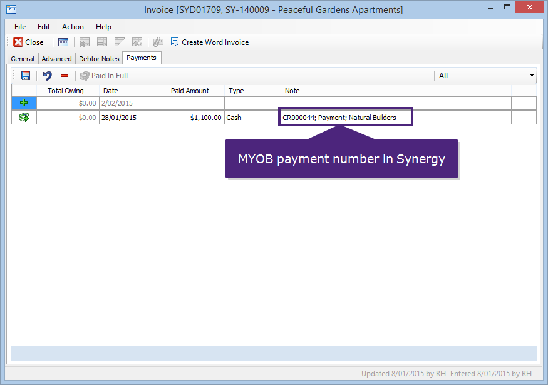This screenshot has width=548, height=385.
Task: Click the green plus icon to add payment
Action: click(x=24, y=102)
